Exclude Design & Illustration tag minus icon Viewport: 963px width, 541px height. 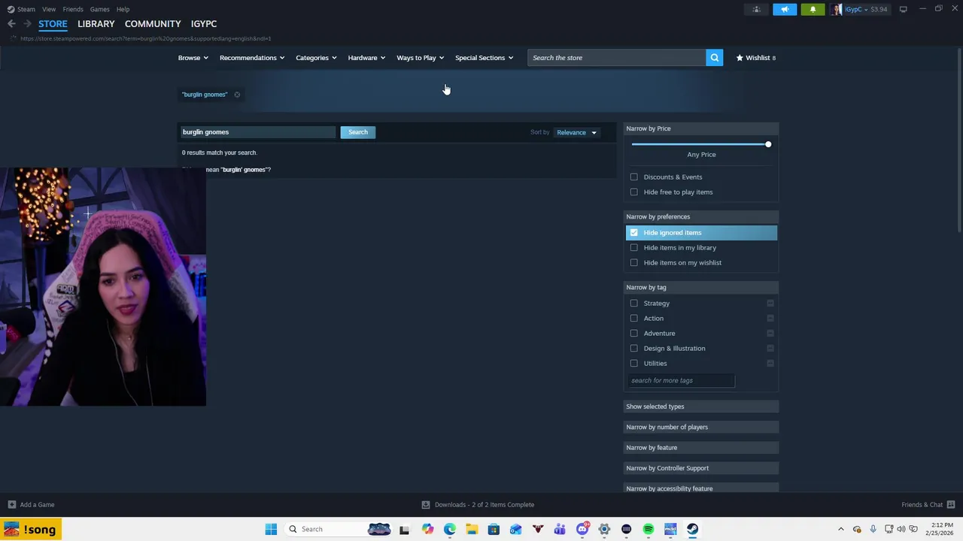pos(770,349)
